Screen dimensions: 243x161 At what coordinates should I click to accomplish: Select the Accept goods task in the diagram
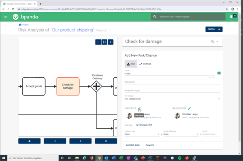click(x=34, y=86)
